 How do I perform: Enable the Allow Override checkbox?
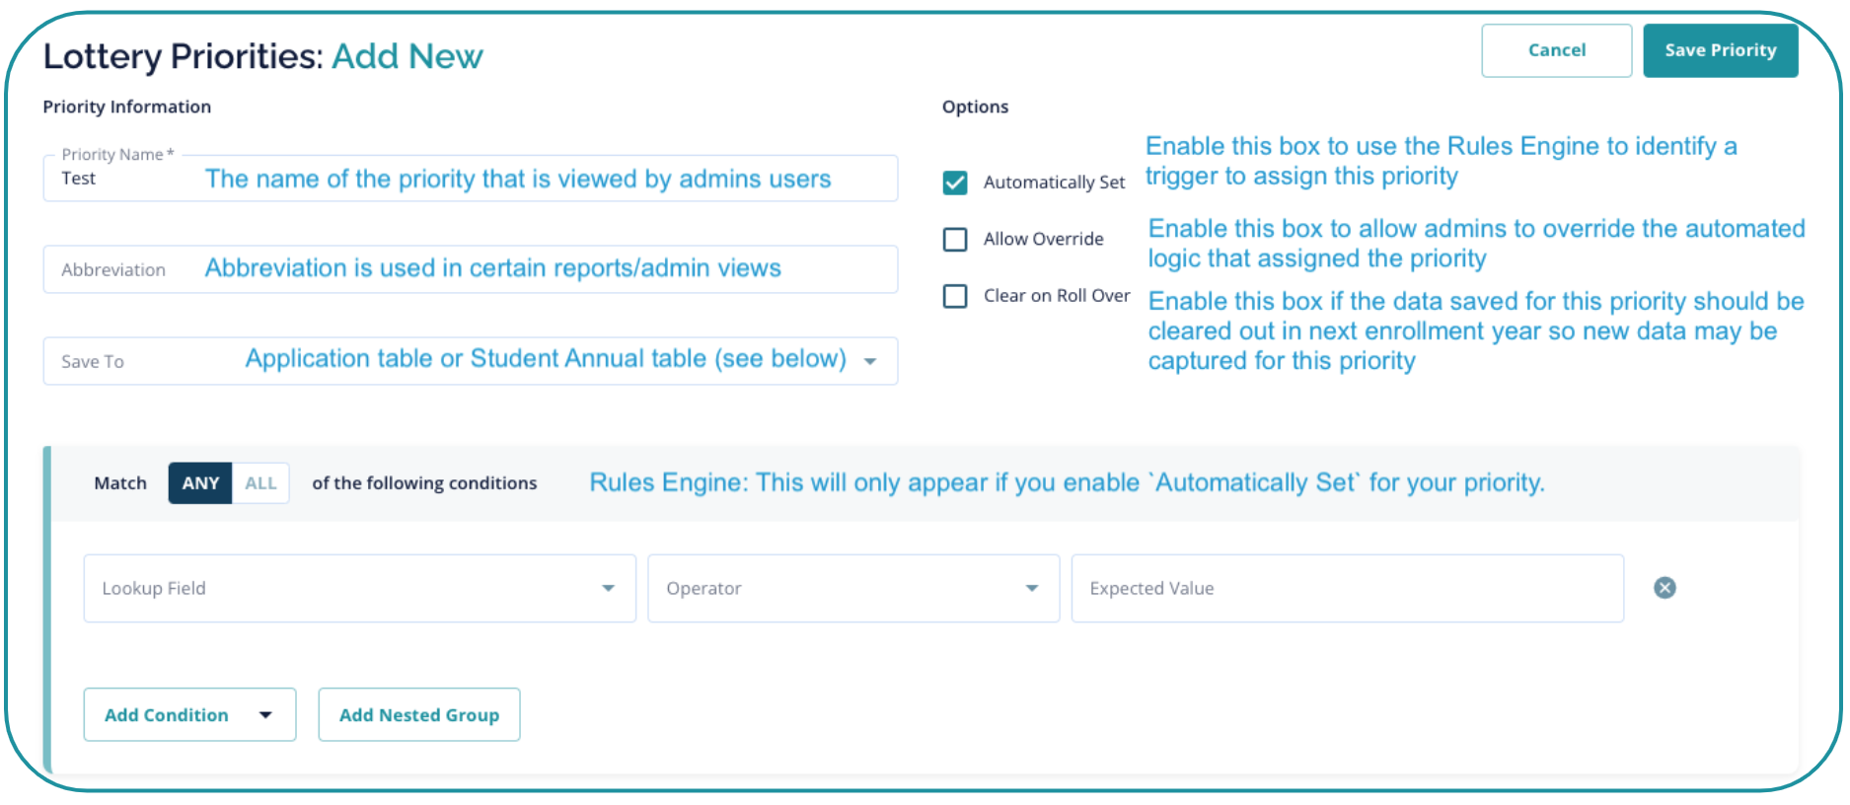(955, 240)
